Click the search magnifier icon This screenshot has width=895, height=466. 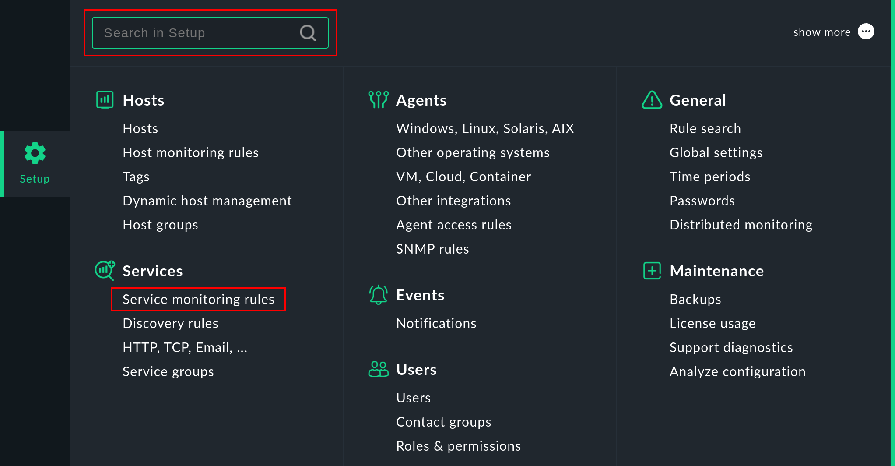tap(307, 32)
